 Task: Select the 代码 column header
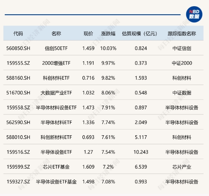tap(18, 34)
